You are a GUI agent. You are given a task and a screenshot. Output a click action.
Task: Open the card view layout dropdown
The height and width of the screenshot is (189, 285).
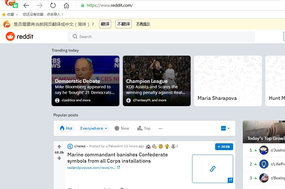point(225,129)
